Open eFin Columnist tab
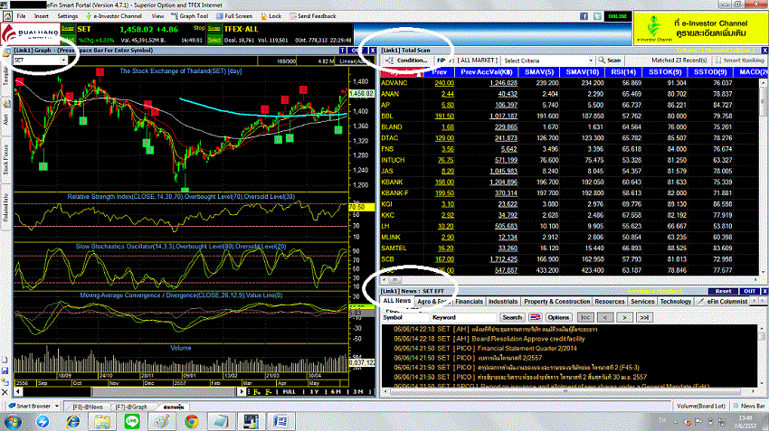Screen dimensions: 769x431 [x=723, y=302]
